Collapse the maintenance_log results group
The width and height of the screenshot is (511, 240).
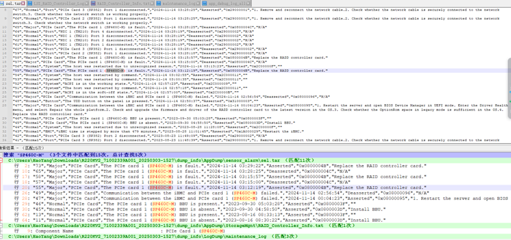point(2,236)
